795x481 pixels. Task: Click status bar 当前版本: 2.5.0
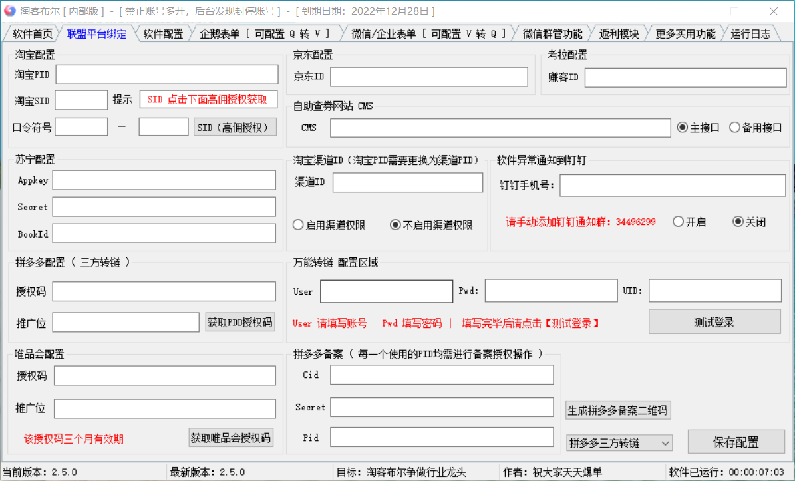(x=40, y=472)
